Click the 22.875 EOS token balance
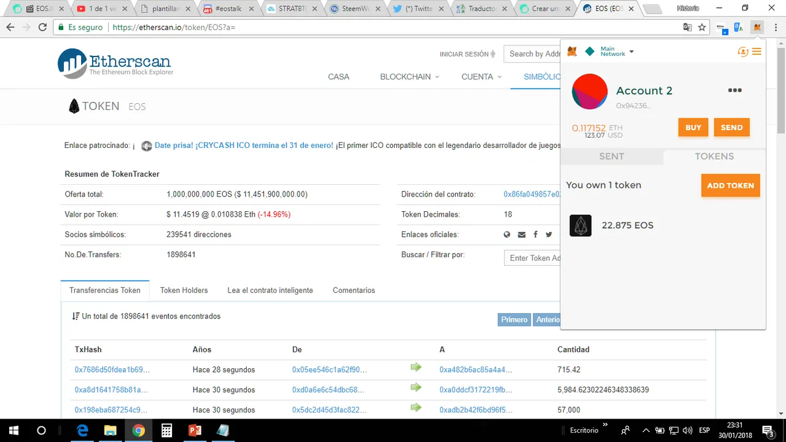 (x=628, y=225)
